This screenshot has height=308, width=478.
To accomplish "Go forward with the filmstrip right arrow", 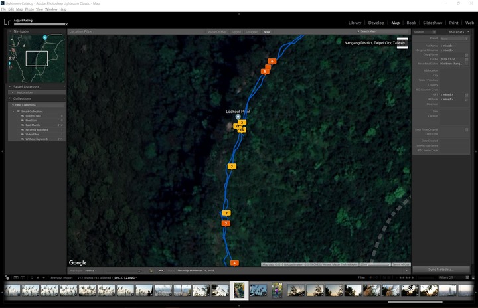I will click(44, 278).
